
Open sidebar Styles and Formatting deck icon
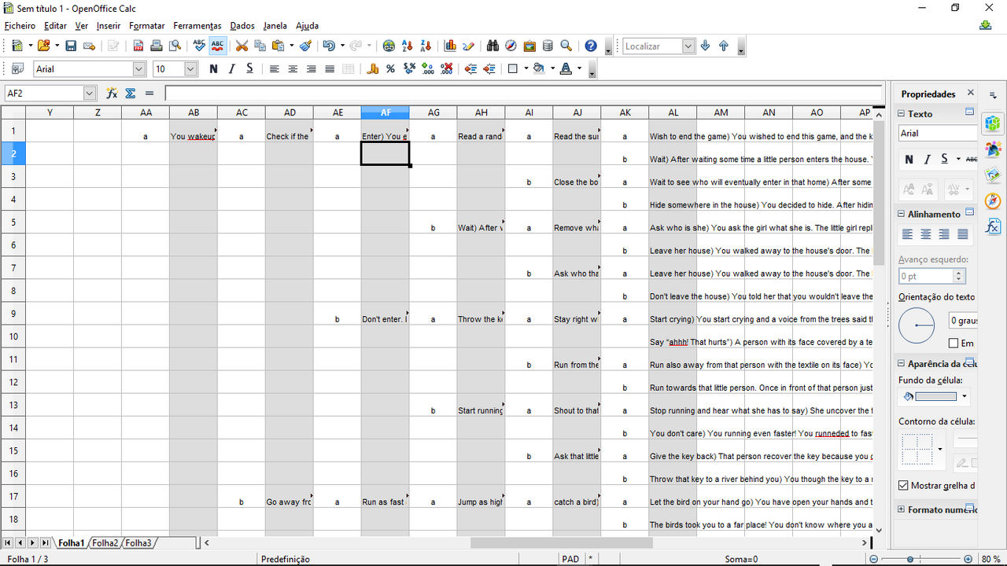pyautogui.click(x=993, y=149)
